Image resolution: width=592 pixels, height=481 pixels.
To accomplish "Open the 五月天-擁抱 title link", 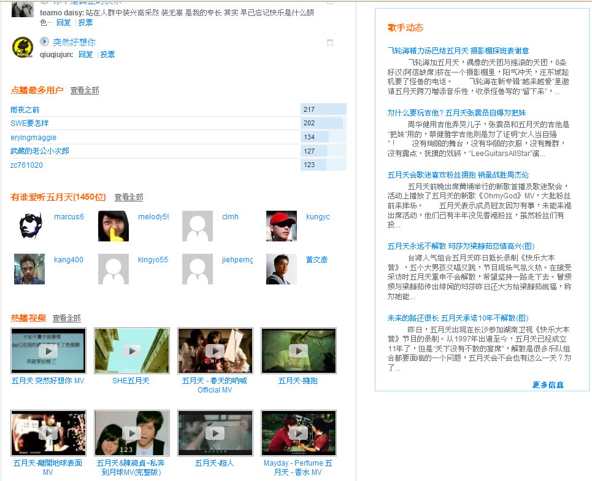I will [298, 381].
